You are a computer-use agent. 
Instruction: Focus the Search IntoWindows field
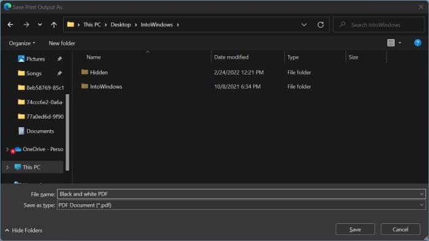click(x=379, y=25)
